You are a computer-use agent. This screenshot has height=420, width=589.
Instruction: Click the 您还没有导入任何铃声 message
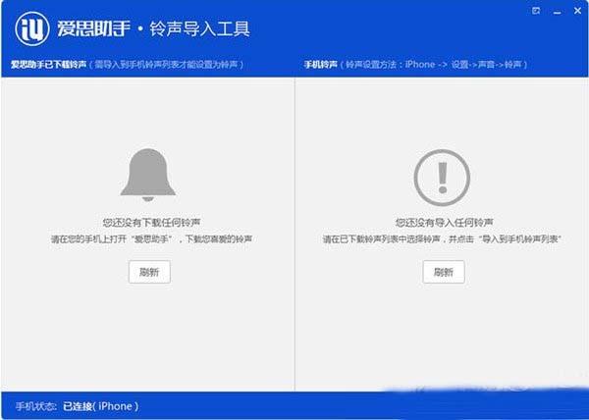(x=445, y=223)
